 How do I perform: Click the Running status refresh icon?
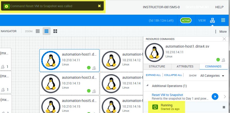[x=155, y=107]
